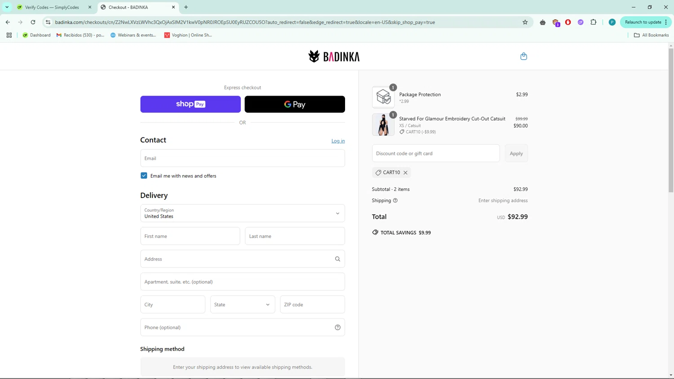
Task: Click the red Opera-style extension icon
Action: coord(568,22)
